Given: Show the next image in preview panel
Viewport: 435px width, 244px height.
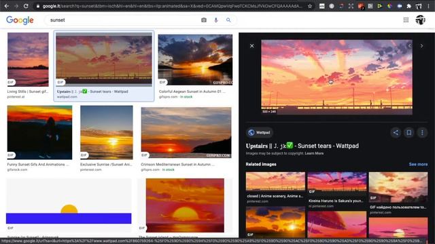Looking at the screenshot, I should pos(421,45).
